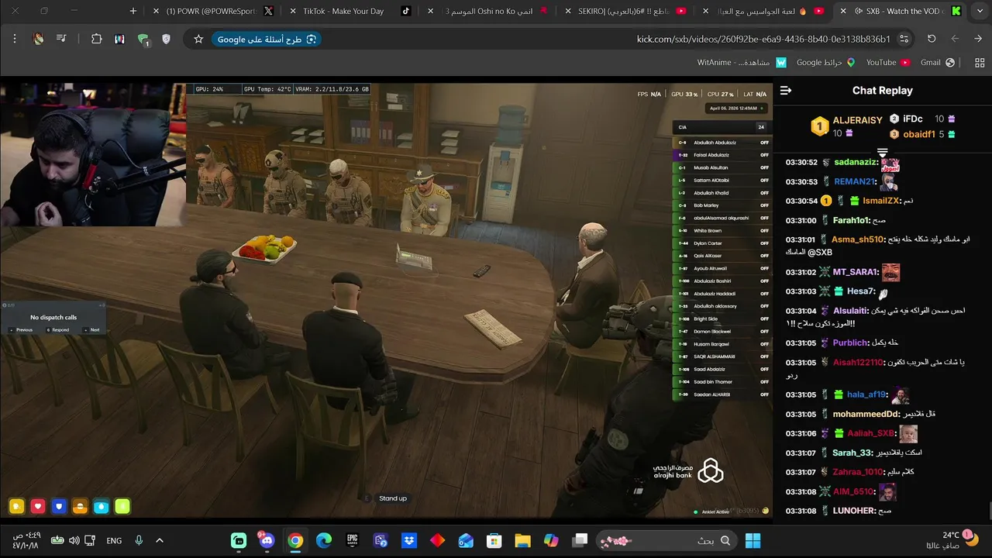Click username sadanaziz in chat
This screenshot has height=558, width=992.
pos(855,162)
